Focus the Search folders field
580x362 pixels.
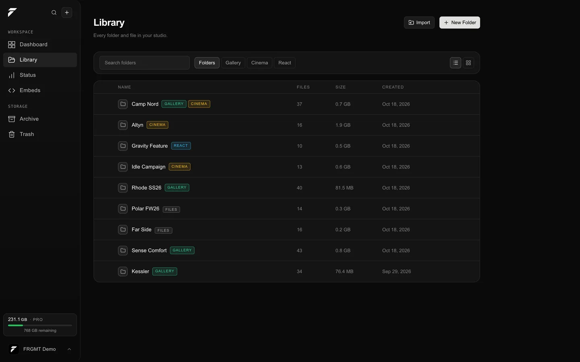coord(145,63)
